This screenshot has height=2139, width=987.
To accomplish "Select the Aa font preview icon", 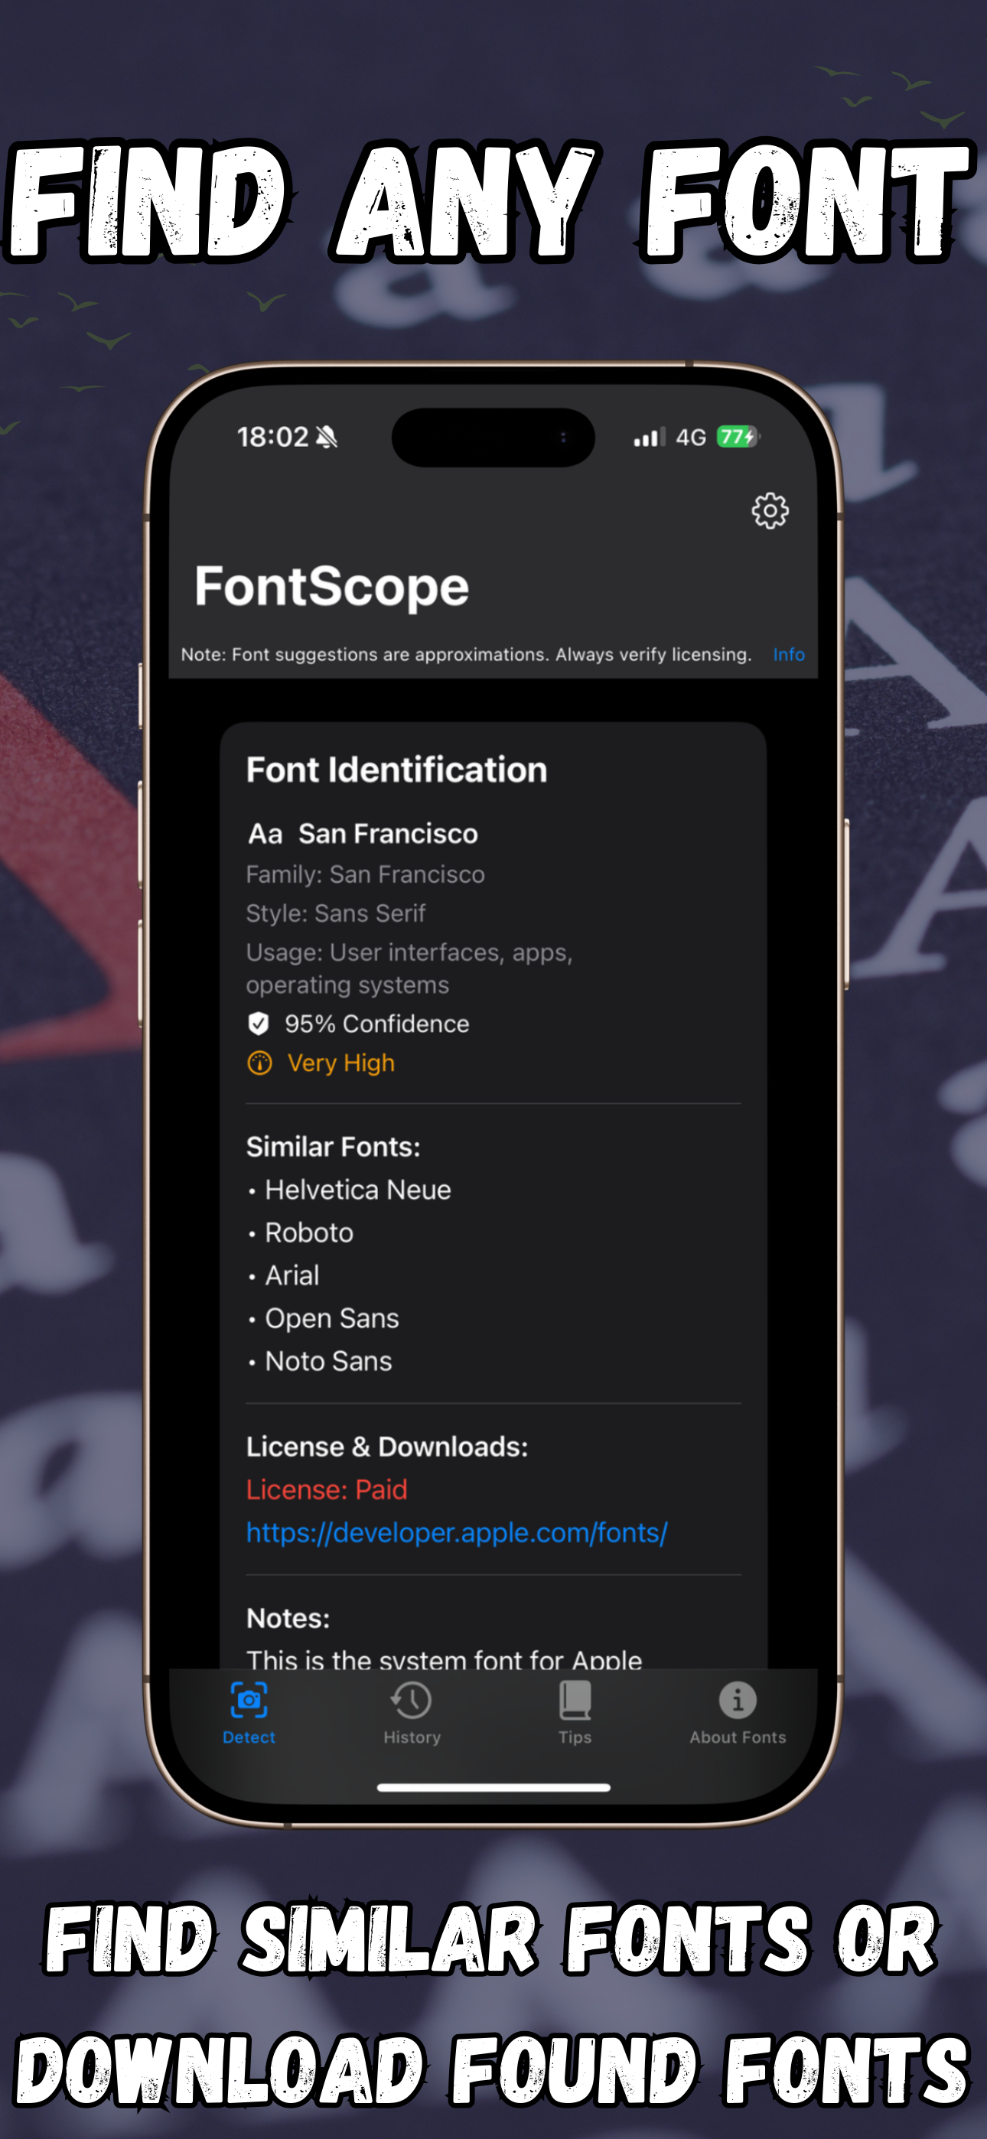I will (x=265, y=834).
